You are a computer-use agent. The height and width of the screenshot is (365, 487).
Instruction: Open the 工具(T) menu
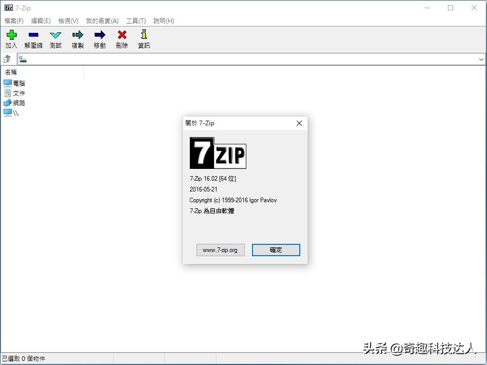(136, 21)
